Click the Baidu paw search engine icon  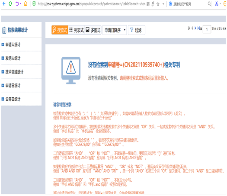(170, 4)
